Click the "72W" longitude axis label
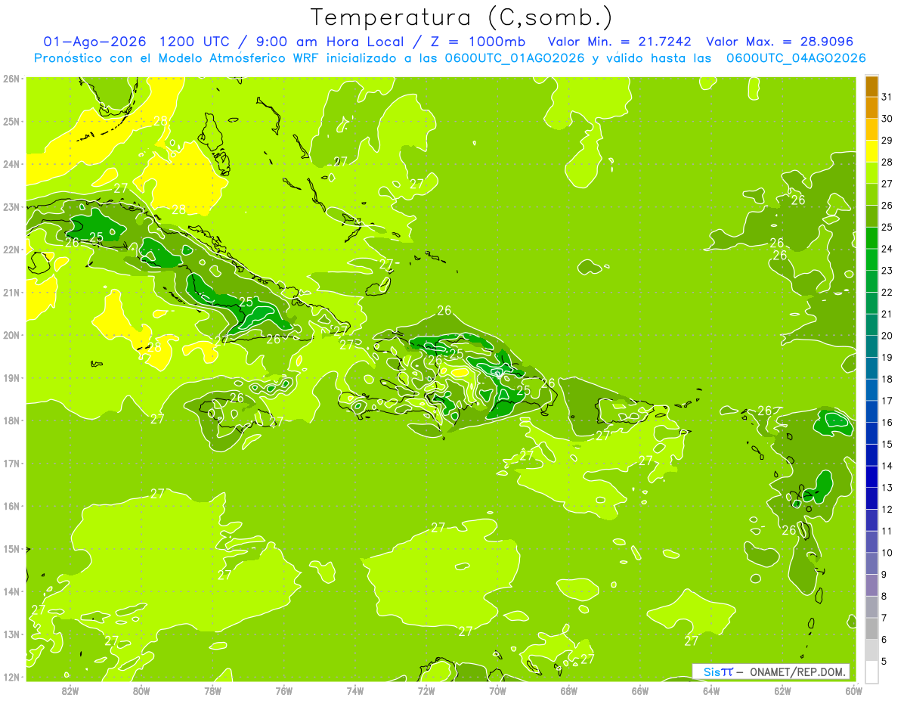 click(426, 691)
